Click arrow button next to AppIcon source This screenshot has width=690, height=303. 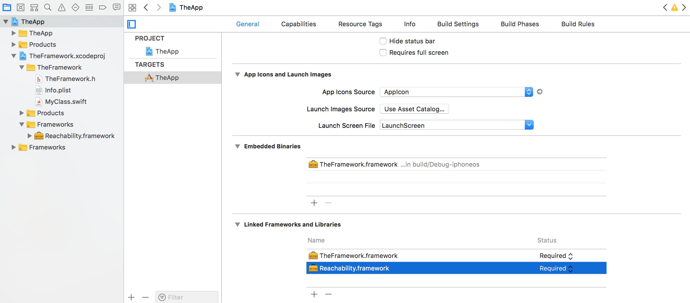click(539, 92)
